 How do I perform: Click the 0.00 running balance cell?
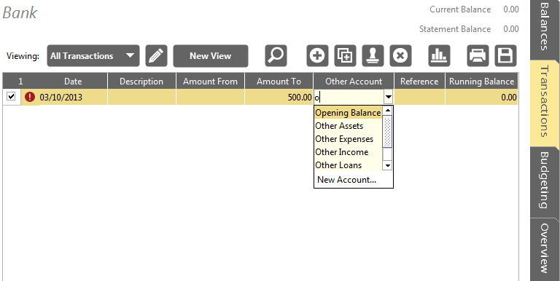tap(482, 97)
